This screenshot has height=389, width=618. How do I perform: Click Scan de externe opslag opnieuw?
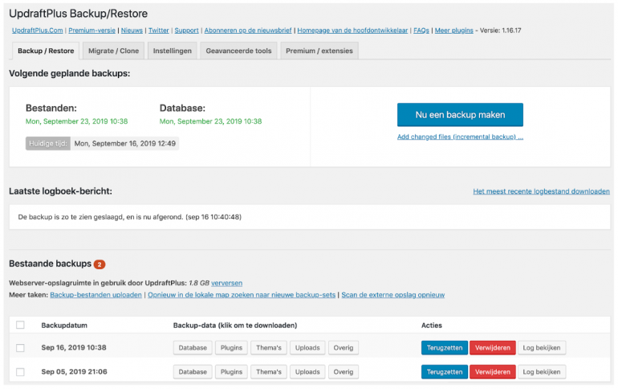click(x=393, y=295)
